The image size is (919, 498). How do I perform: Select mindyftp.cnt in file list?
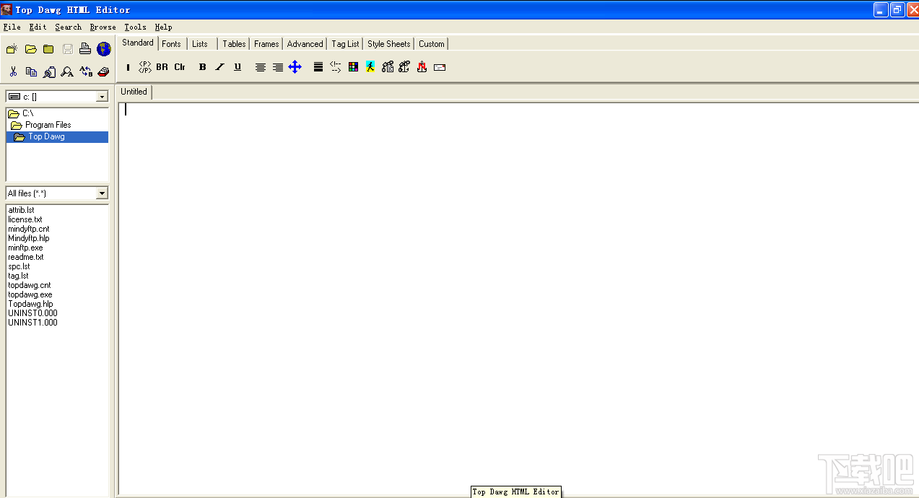point(29,229)
